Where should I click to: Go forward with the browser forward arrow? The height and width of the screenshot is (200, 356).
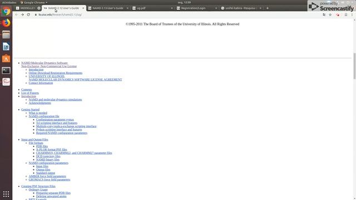[x=22, y=14]
